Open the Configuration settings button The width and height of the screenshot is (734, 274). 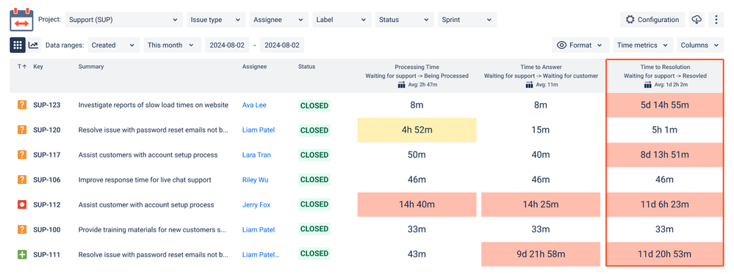652,20
